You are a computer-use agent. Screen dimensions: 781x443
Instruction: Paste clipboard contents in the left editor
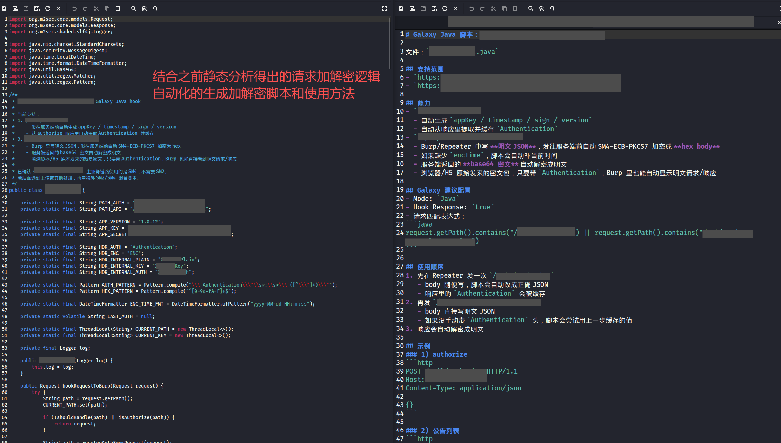coord(118,8)
